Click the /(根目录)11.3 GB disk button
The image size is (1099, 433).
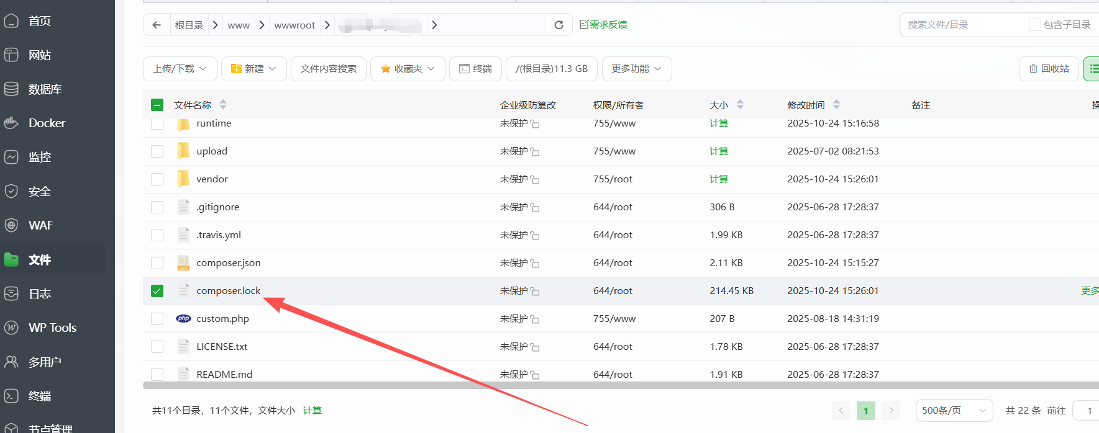coord(552,69)
